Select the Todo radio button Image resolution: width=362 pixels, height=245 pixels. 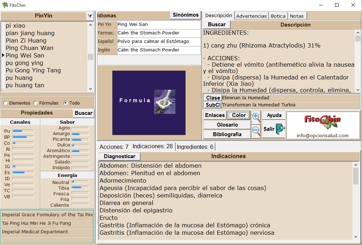coord(66,103)
